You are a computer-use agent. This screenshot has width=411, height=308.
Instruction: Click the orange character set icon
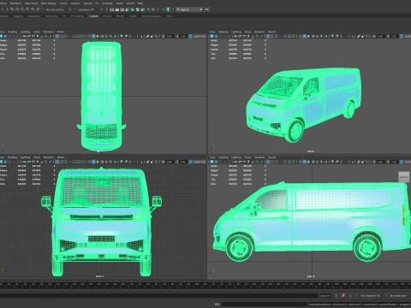pyautogui.click(x=343, y=296)
